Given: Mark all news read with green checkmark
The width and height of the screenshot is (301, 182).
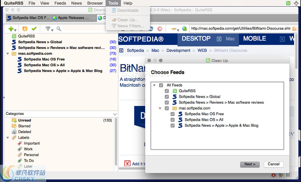Looking at the screenshot, I should (x=34, y=29).
